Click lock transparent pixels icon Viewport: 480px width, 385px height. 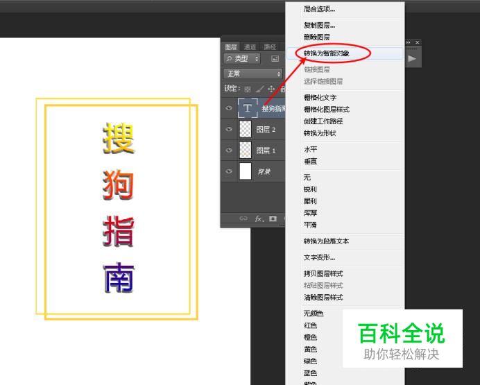pos(248,89)
